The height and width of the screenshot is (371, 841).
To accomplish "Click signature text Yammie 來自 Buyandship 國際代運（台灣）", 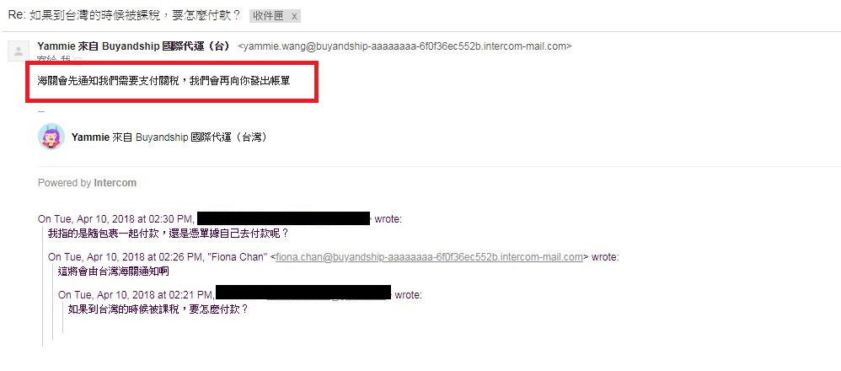I will point(169,137).
